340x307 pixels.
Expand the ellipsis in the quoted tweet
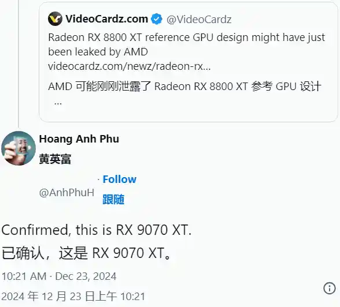58,103
